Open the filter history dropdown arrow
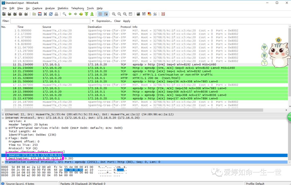Image resolution: width=291 pixels, height=185 pixels. tap(93, 21)
